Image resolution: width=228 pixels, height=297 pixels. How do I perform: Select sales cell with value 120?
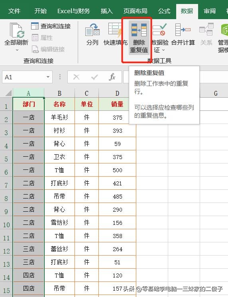(118, 275)
